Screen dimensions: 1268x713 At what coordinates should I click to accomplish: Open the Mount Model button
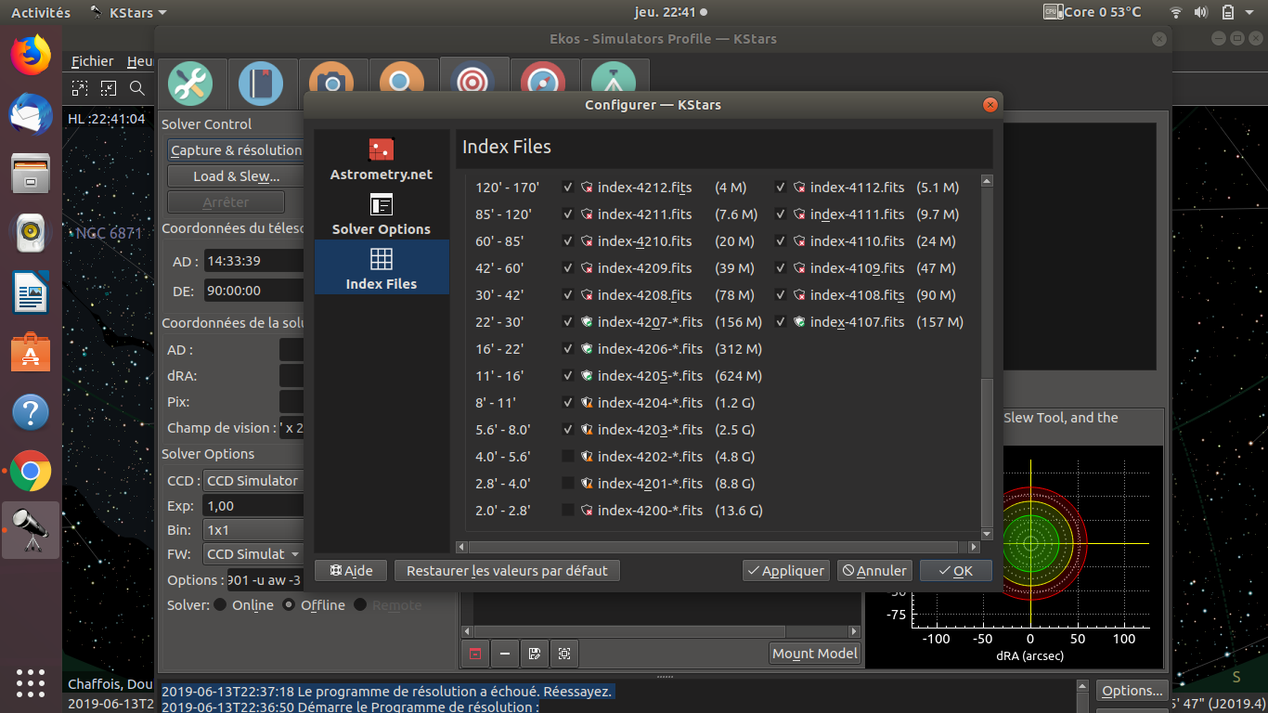point(815,654)
